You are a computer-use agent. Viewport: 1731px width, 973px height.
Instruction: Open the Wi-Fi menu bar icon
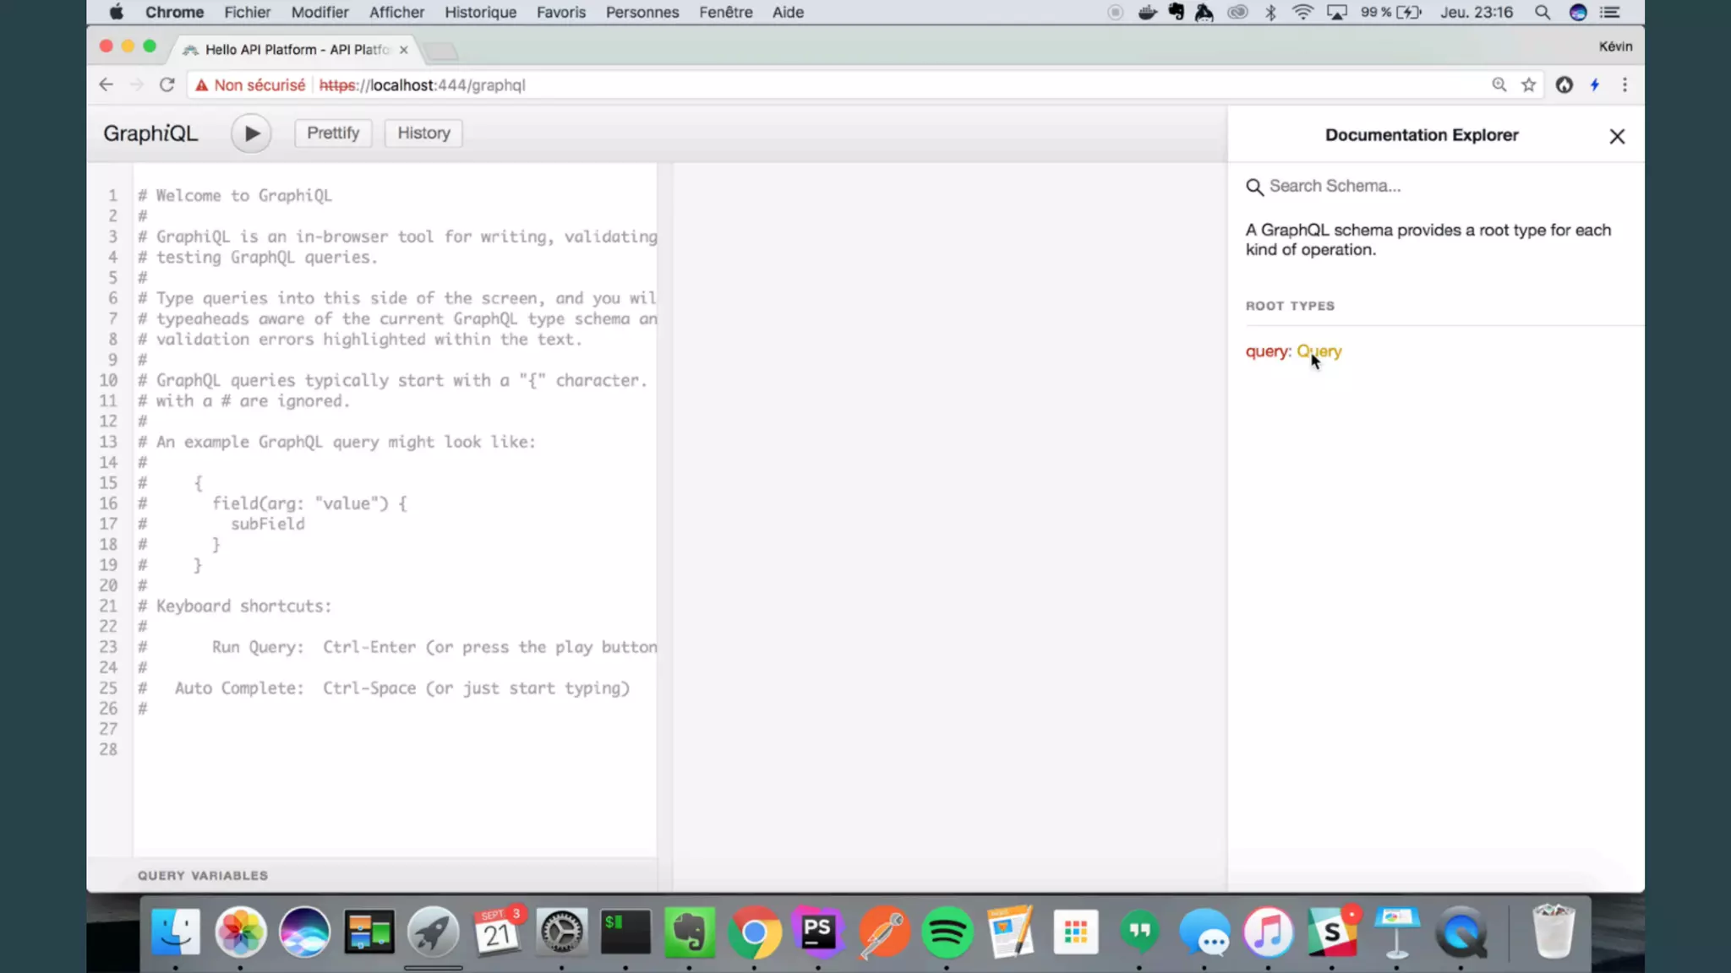(1302, 12)
